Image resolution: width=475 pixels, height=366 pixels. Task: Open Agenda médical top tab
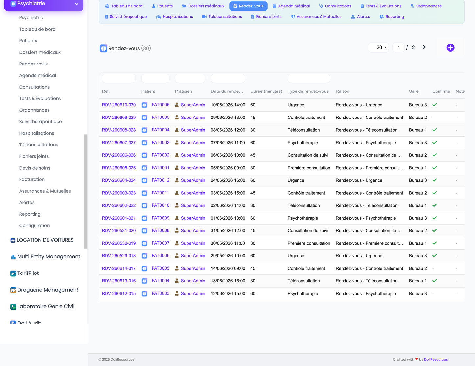point(291,6)
